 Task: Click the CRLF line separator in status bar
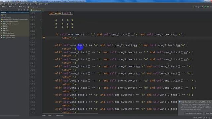click(x=200, y=118)
